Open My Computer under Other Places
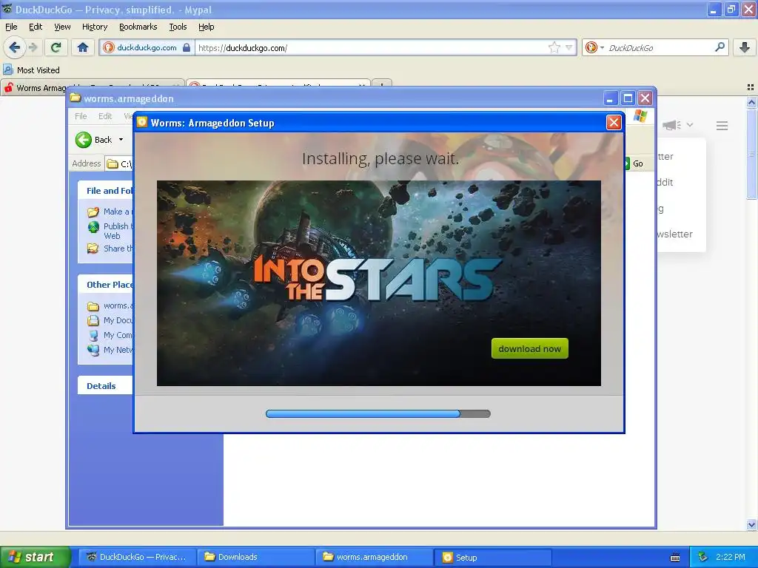 click(110, 335)
